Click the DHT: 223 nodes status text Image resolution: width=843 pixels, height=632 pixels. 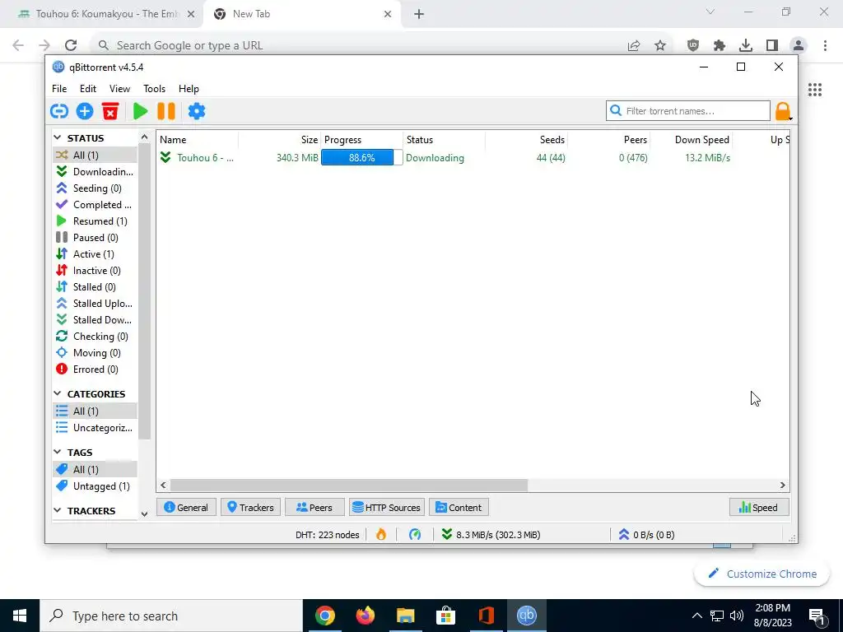[328, 535]
